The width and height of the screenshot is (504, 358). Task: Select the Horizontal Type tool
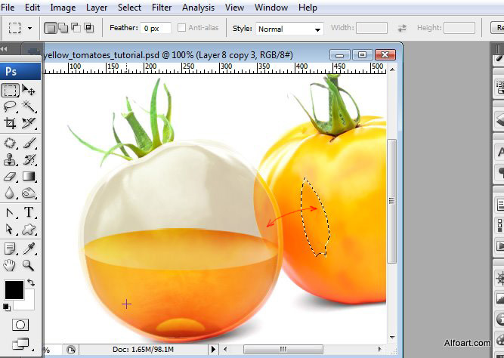point(29,212)
